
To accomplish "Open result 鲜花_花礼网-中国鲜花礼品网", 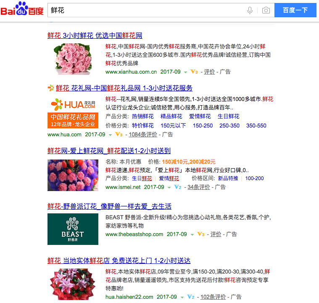I will tap(124, 88).
